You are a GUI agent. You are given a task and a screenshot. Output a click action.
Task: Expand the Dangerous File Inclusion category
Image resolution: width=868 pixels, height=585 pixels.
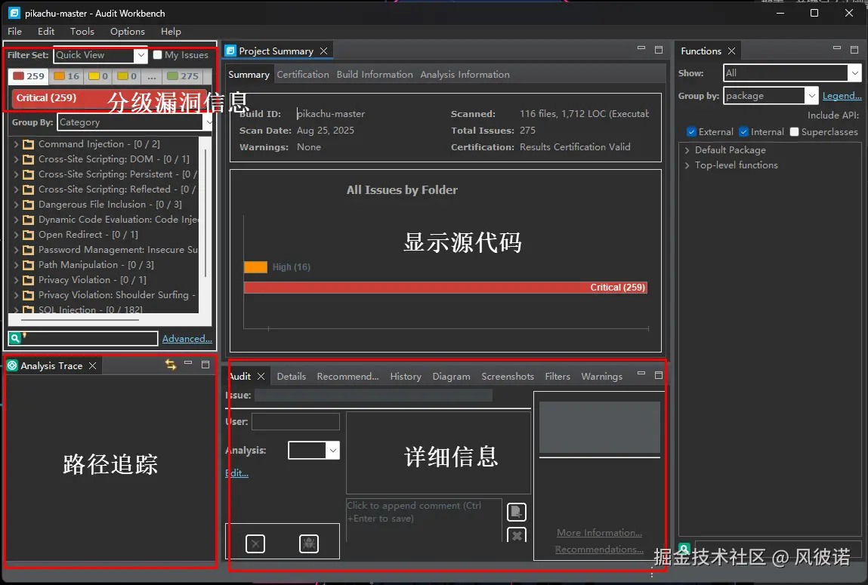(x=16, y=205)
